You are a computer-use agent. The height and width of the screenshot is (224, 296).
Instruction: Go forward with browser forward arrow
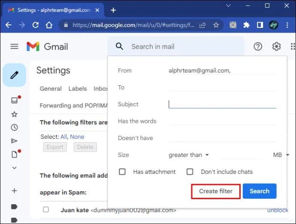[22, 25]
